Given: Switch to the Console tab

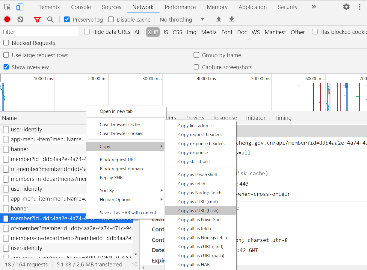Looking at the screenshot, I should click(x=81, y=7).
